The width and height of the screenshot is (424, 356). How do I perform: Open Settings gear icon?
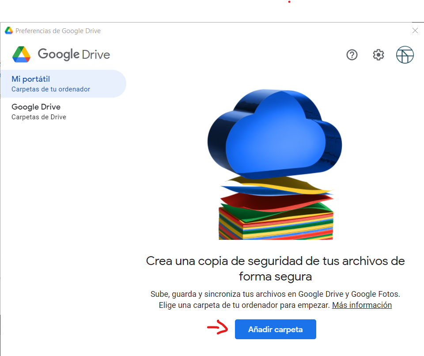coord(379,55)
